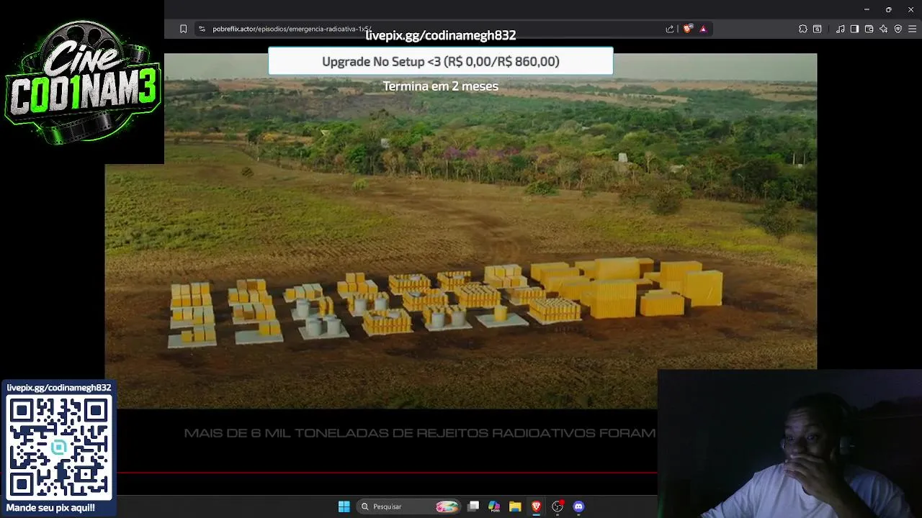Open OBS Studio from the taskbar

(558, 506)
